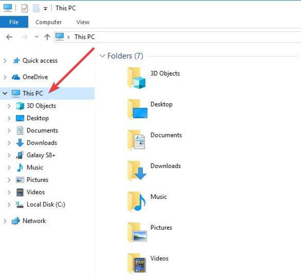Click the Music label in main pane
This screenshot has width=301, height=279.
click(x=159, y=197)
